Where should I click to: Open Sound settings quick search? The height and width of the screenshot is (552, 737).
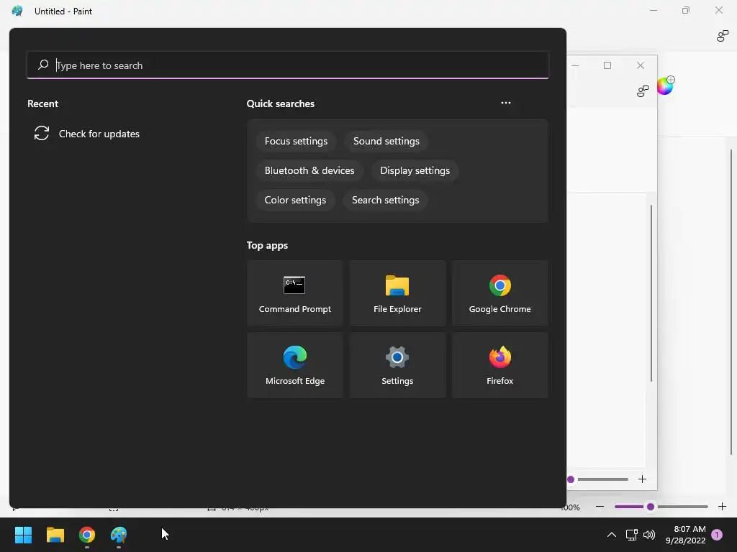click(x=386, y=142)
